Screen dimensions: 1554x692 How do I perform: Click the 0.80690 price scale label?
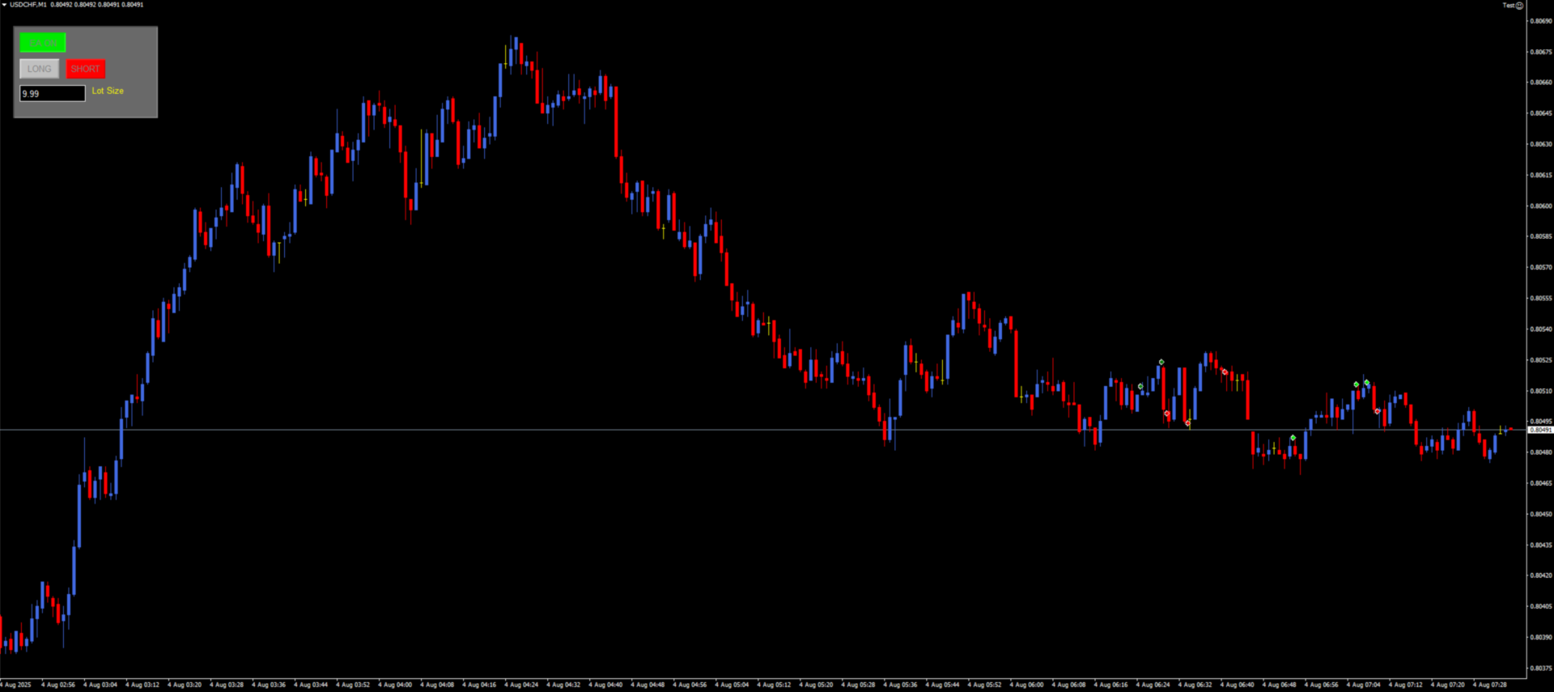click(x=1540, y=21)
